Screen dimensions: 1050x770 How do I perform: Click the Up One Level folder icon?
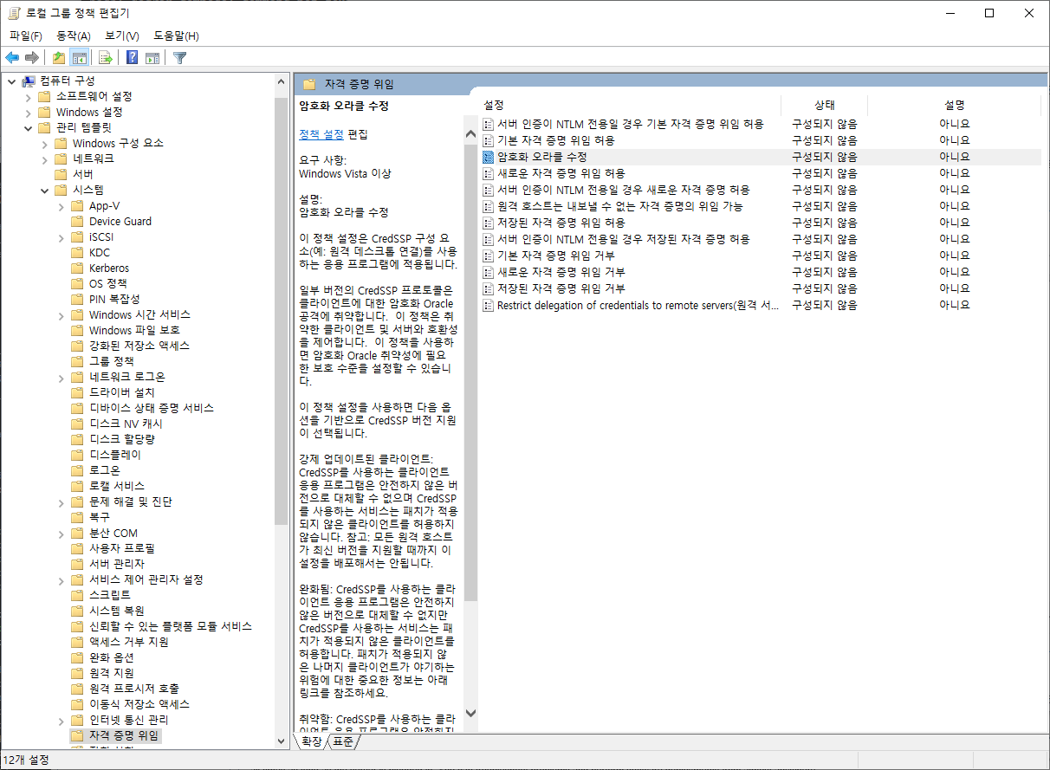click(x=59, y=58)
